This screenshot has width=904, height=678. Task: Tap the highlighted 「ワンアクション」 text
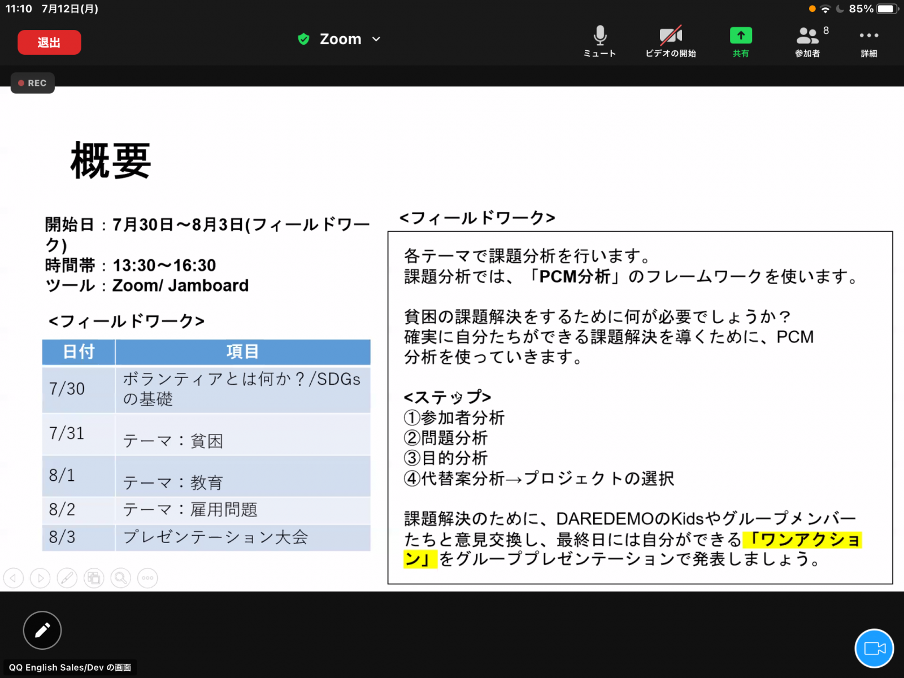(x=802, y=540)
